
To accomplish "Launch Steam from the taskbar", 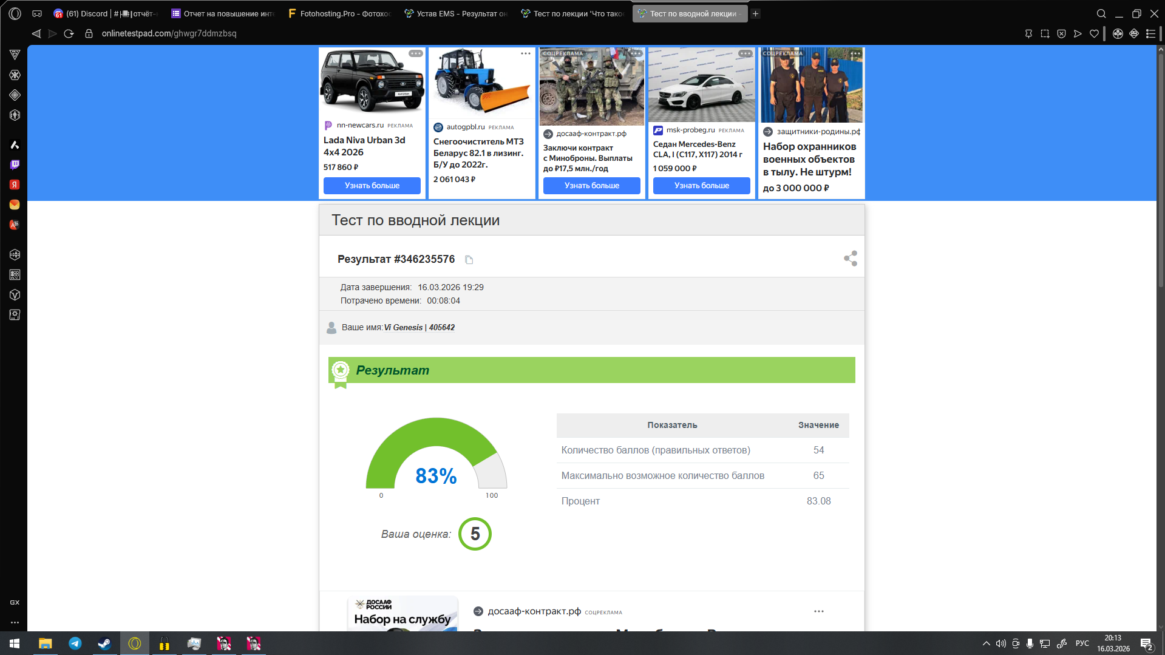I will click(x=104, y=643).
